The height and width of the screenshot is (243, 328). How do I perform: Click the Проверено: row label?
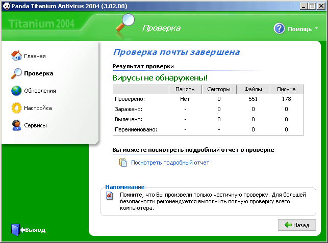(x=130, y=99)
